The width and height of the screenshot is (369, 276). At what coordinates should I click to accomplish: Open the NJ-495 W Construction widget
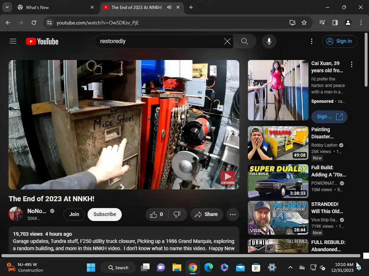[25, 267]
